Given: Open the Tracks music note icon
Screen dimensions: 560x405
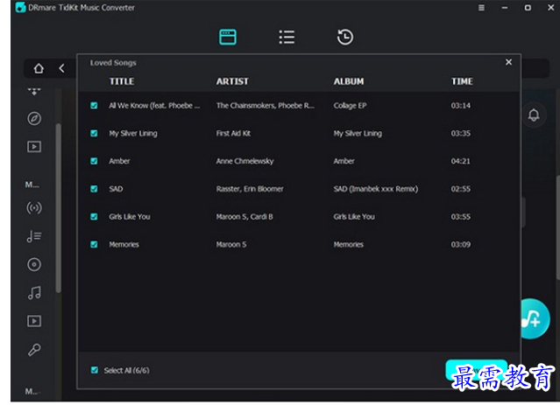Looking at the screenshot, I should click(x=34, y=293).
